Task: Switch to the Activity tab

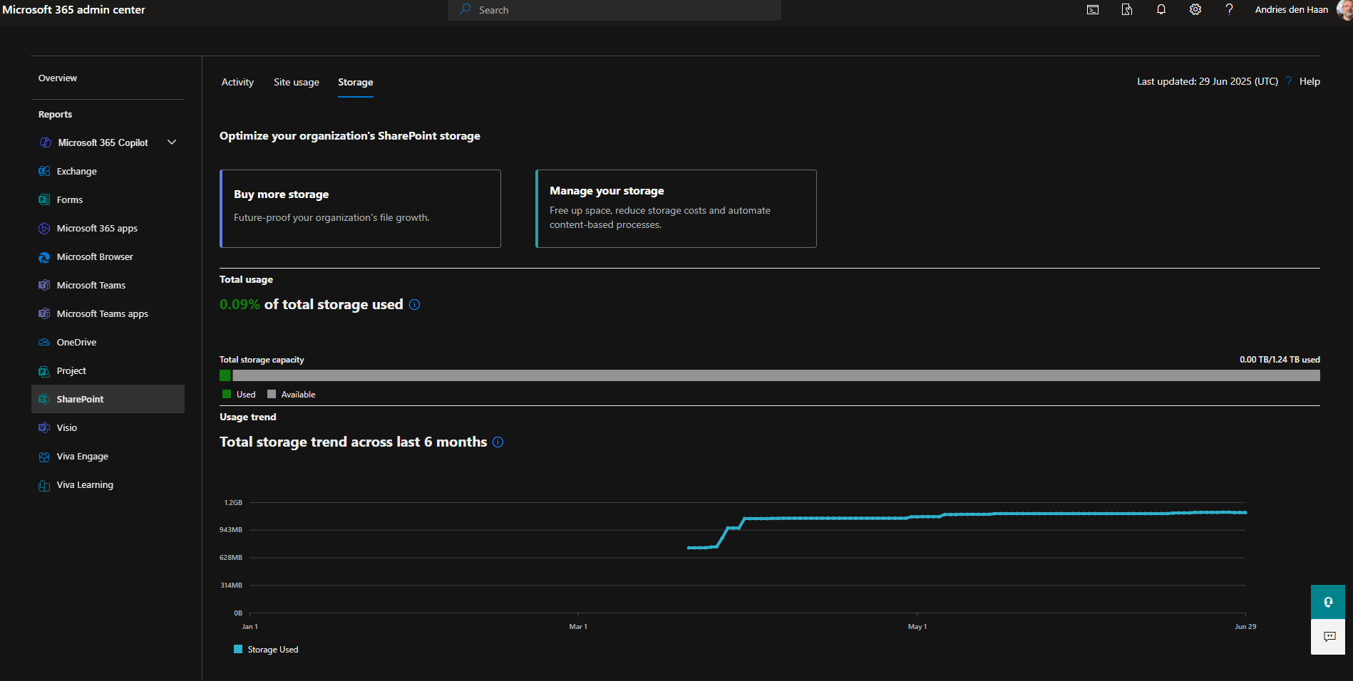Action: 237,82
